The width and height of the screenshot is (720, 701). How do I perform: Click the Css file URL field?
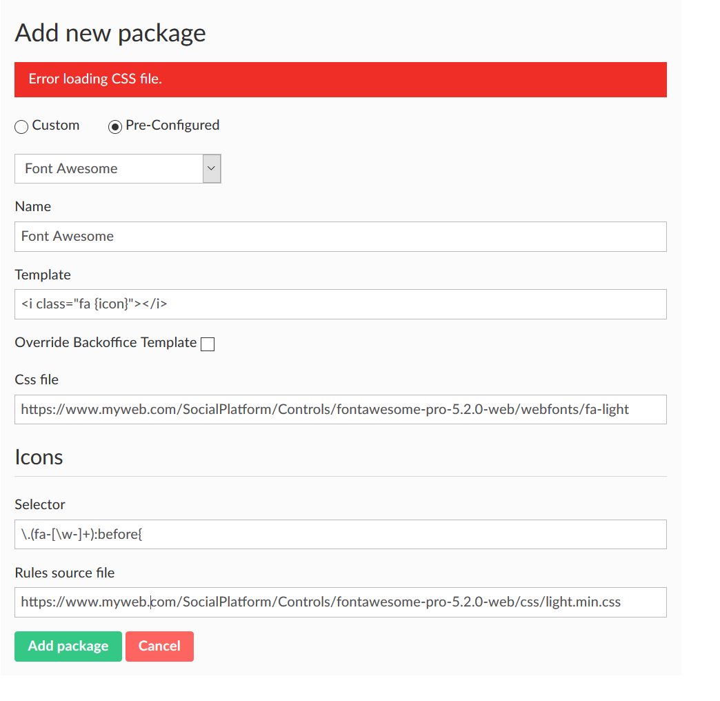340,409
